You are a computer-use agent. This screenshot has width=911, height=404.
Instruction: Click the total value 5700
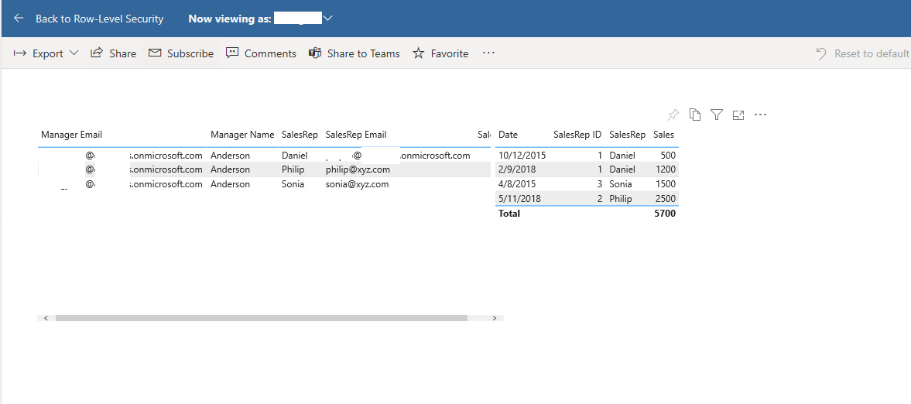665,214
